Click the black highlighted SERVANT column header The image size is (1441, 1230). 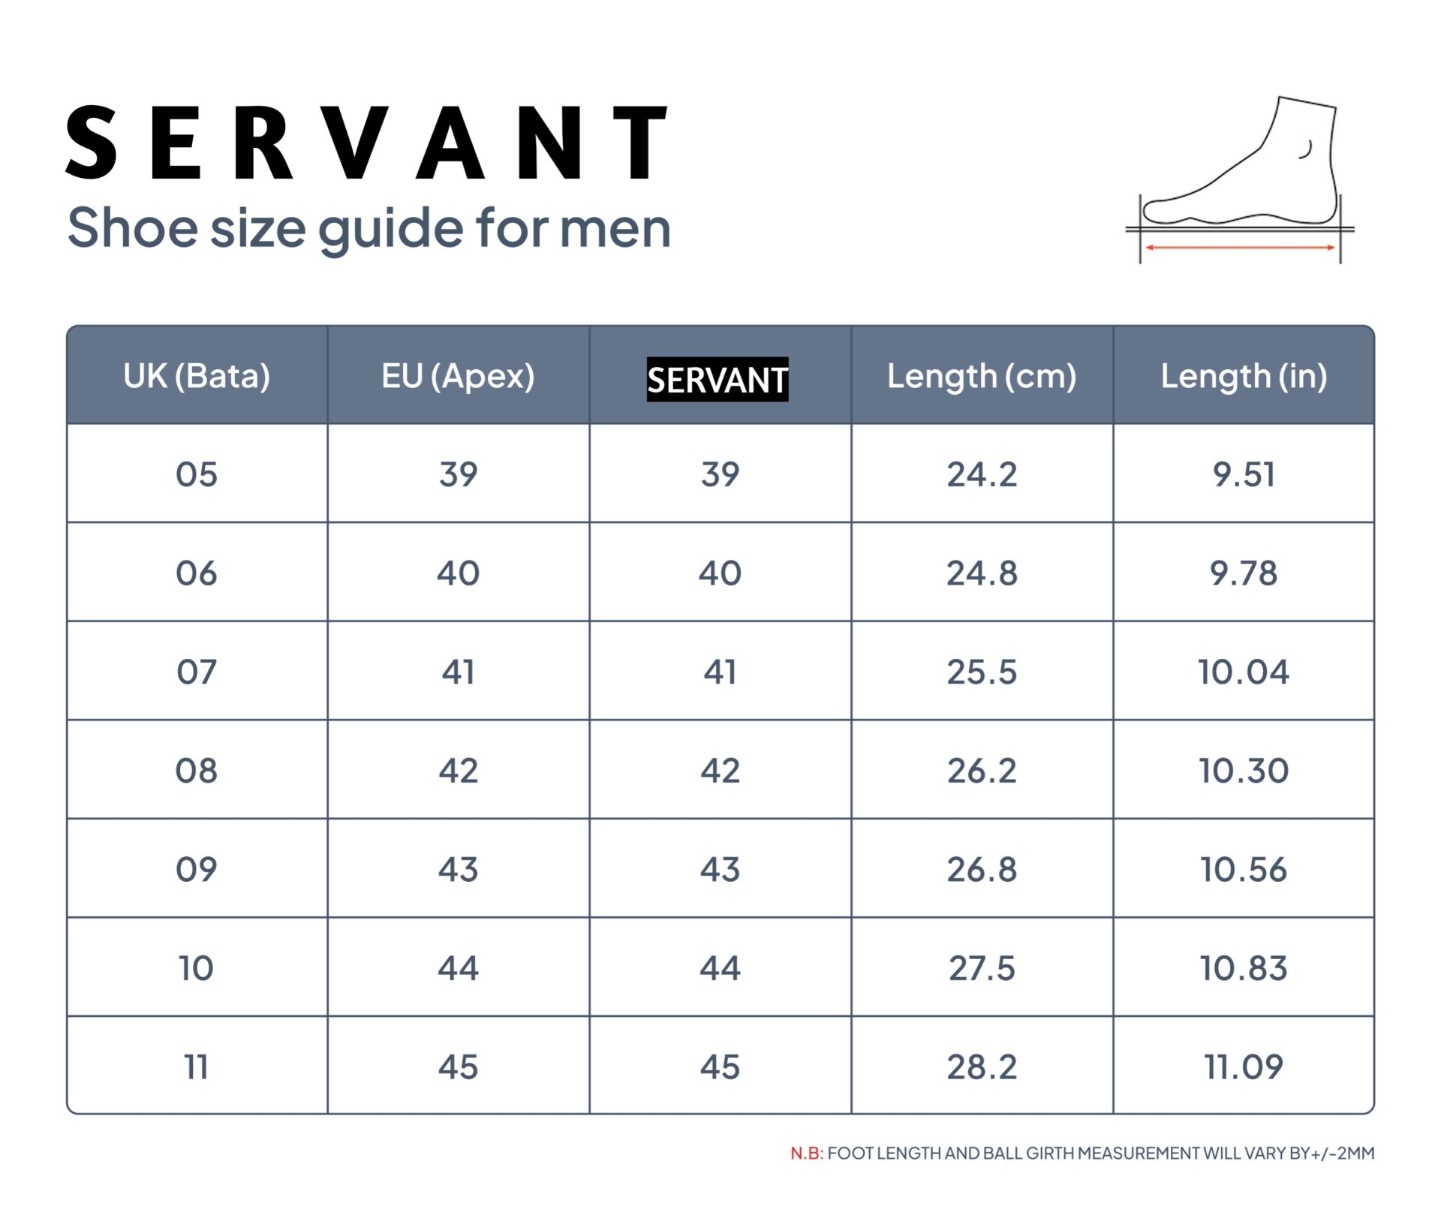click(x=717, y=379)
